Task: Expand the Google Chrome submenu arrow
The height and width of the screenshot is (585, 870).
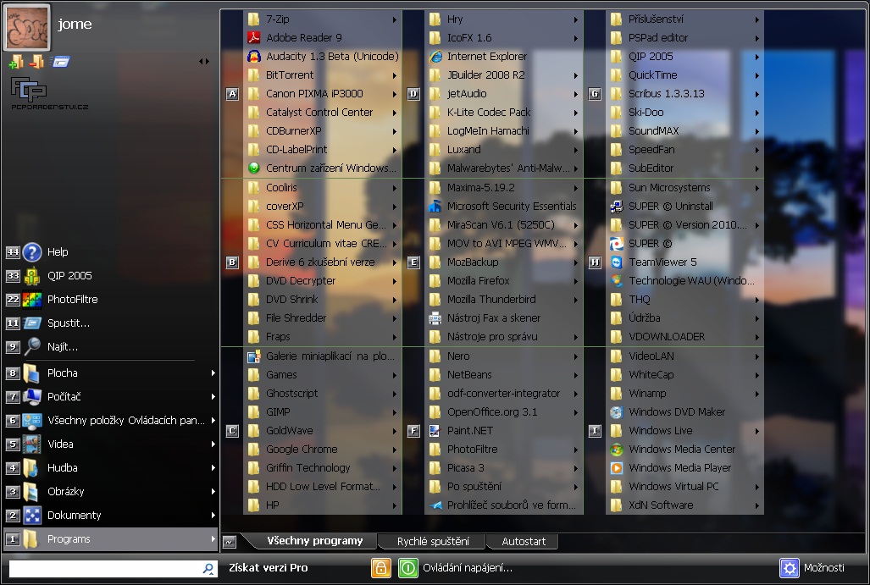Action: pyautogui.click(x=395, y=450)
